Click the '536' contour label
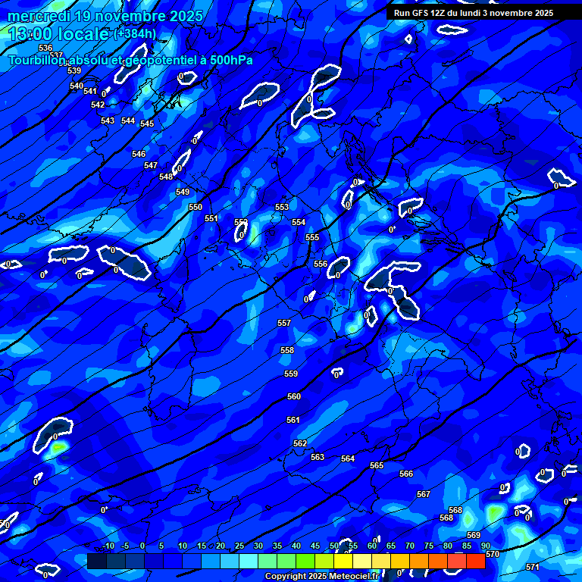 [45, 48]
